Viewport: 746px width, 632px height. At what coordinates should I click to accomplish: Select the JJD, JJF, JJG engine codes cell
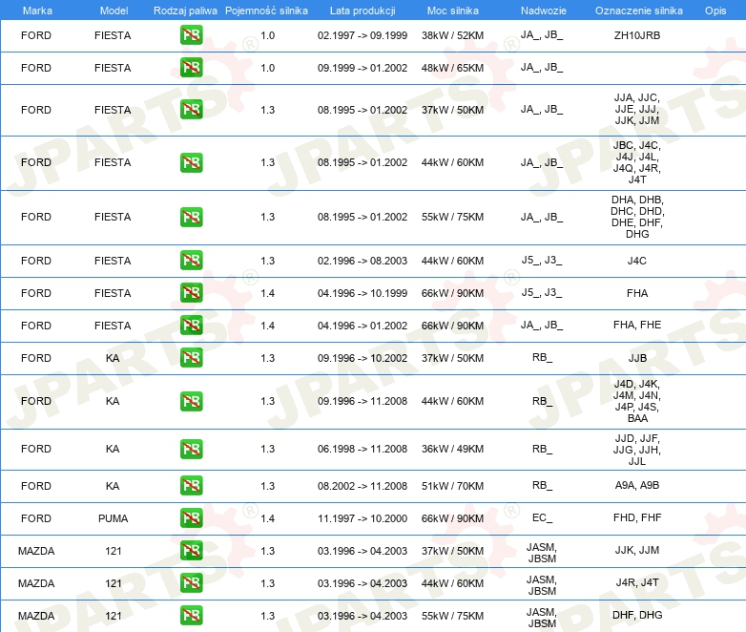(x=637, y=450)
